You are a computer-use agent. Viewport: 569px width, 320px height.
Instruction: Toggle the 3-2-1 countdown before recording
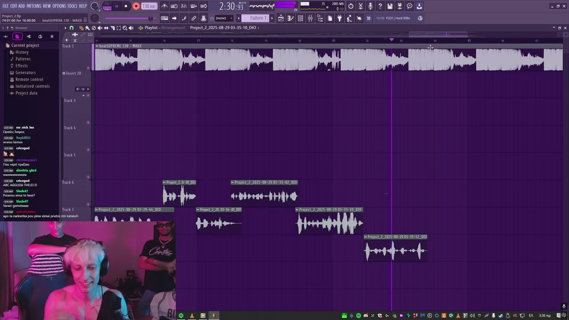pyautogui.click(x=184, y=6)
